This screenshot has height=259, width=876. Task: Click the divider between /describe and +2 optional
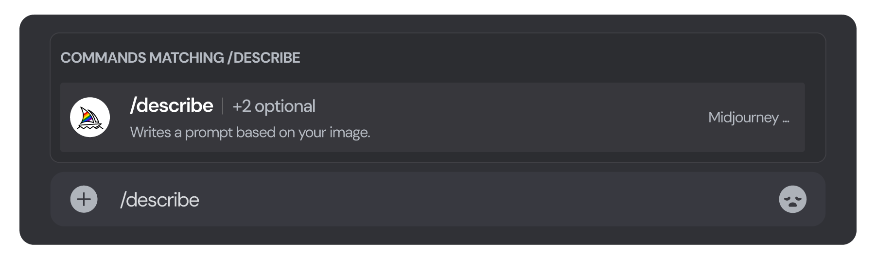coord(223,106)
